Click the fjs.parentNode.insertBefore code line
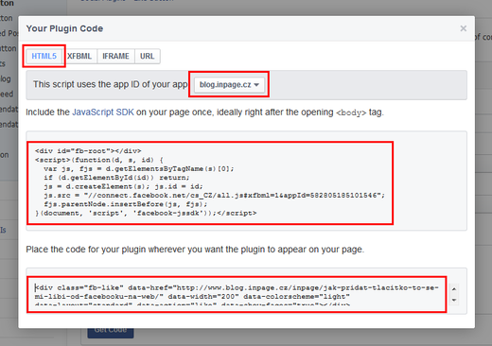Viewport: 492px width, 346px height. 126,204
